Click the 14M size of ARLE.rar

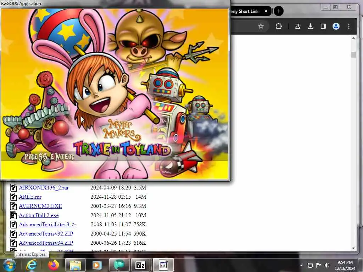pos(141,197)
